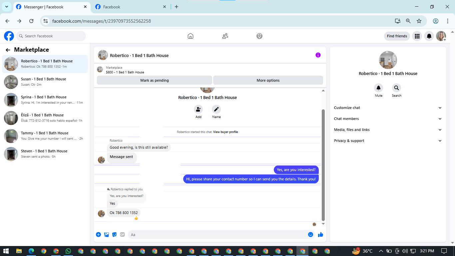Viewport: 455px width, 256px height.
Task: Click the message "Ok 786 800 1352"
Action: [x=124, y=213]
